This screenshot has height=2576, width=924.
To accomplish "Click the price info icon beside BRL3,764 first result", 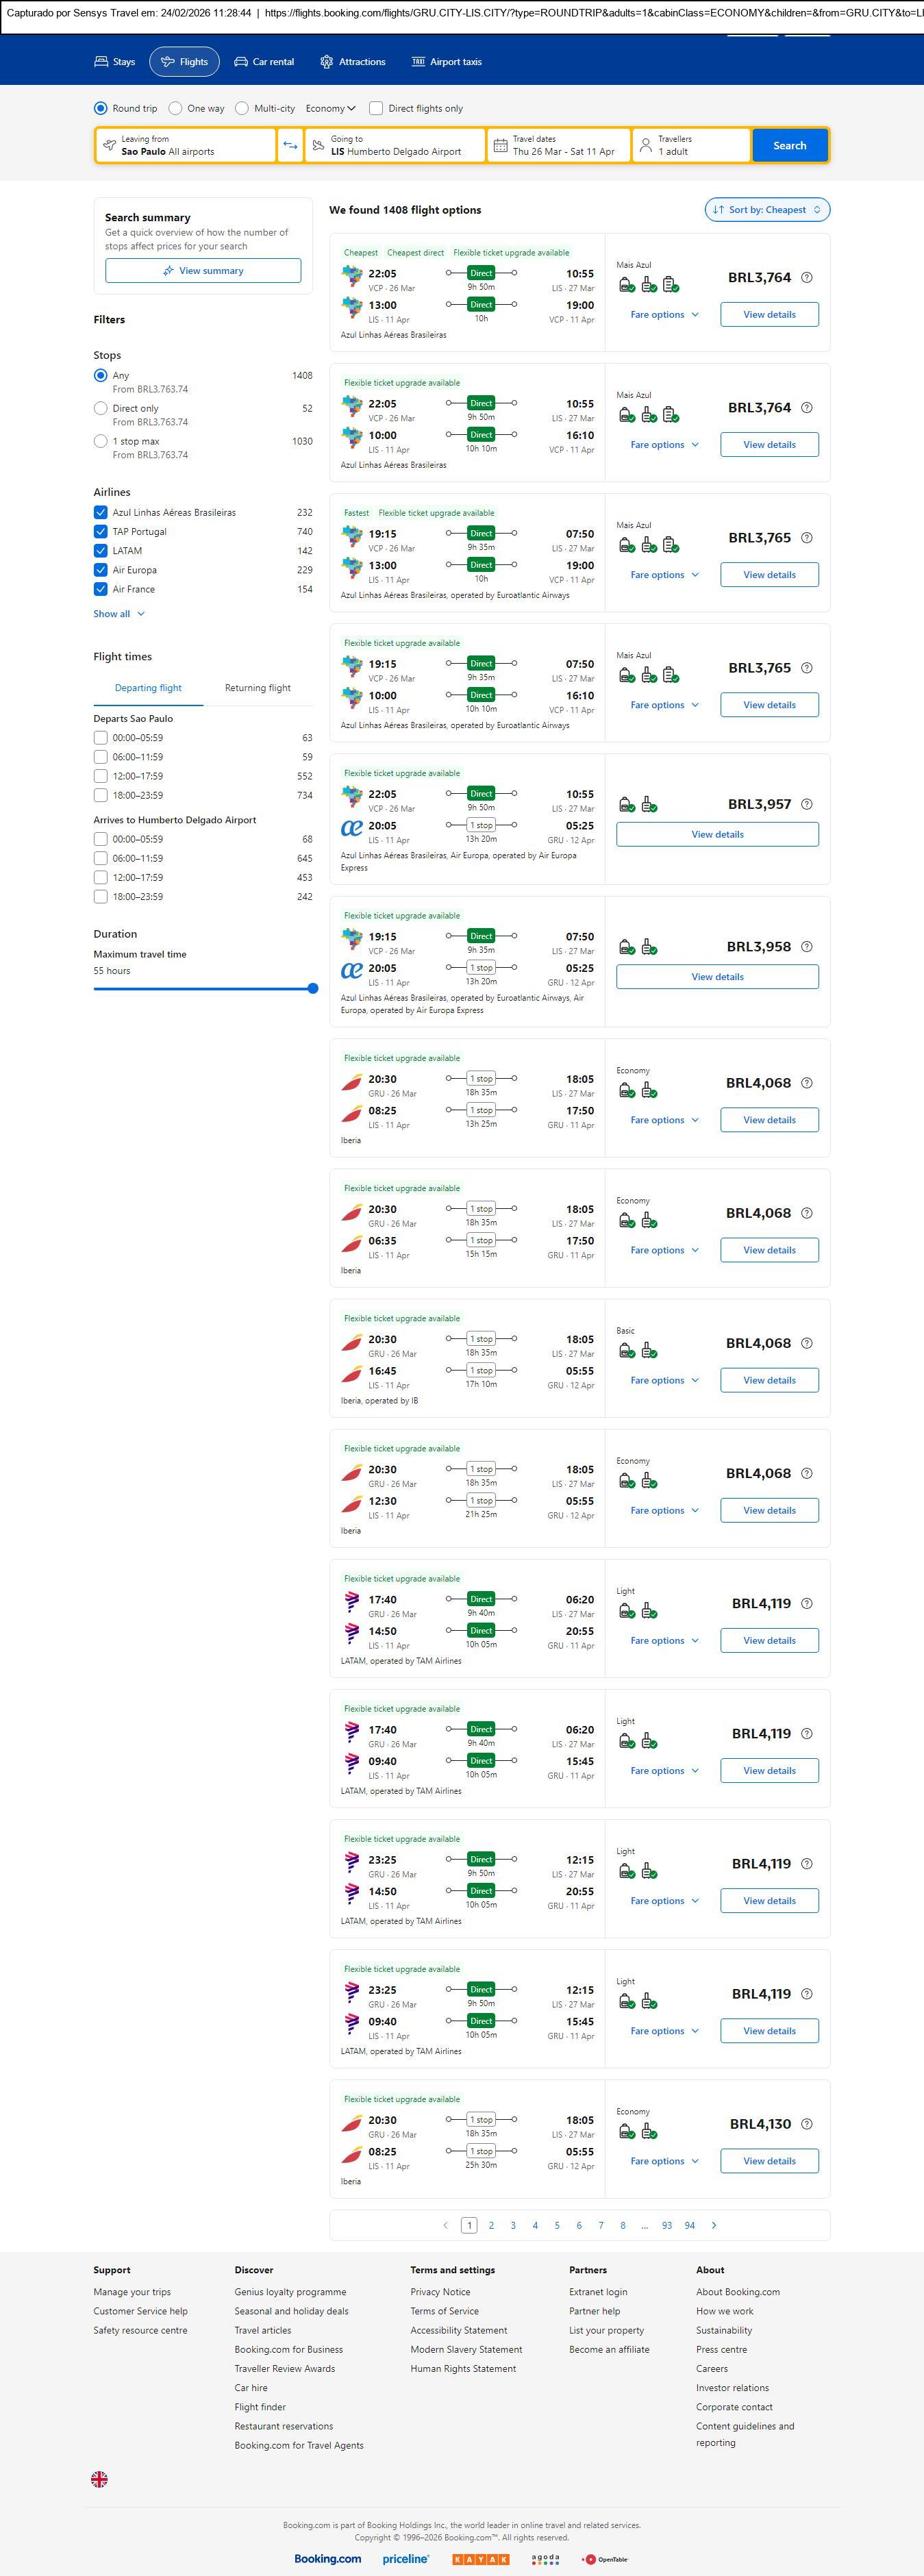I will 807,278.
